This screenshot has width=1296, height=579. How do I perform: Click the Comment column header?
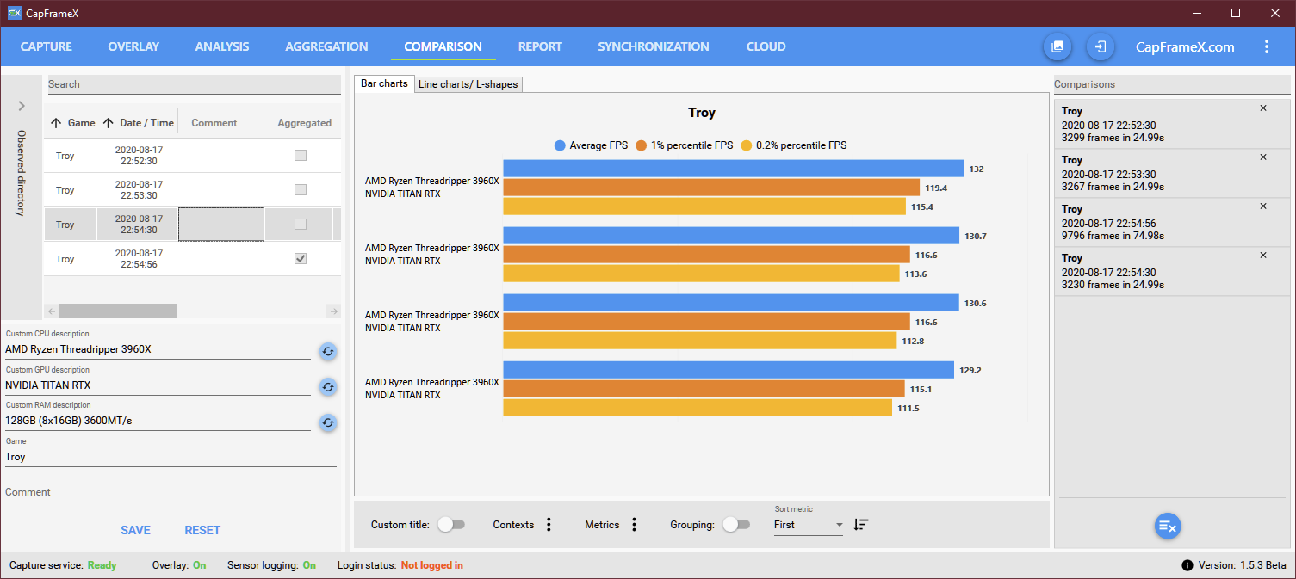[x=214, y=123]
